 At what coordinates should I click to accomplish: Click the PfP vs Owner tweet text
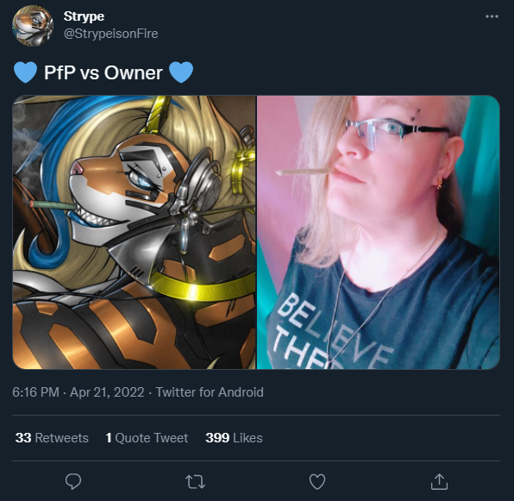pyautogui.click(x=103, y=72)
